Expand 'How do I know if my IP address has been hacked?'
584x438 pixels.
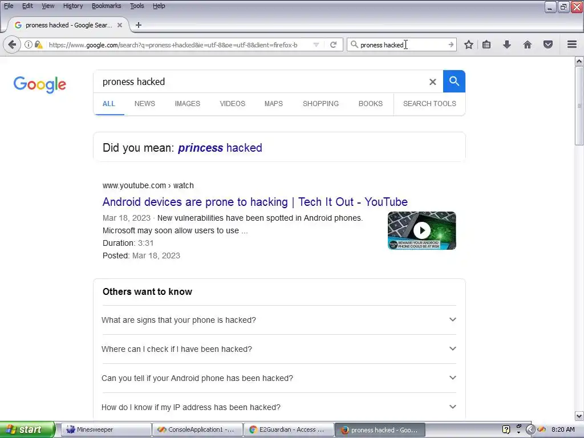(279, 407)
